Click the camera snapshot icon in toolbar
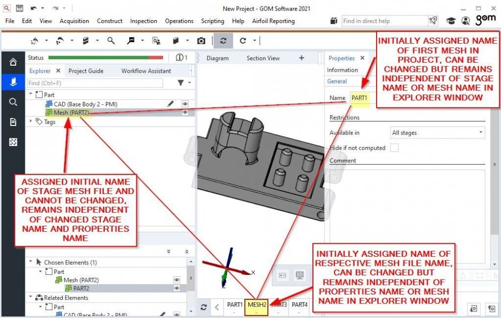 [x=201, y=41]
